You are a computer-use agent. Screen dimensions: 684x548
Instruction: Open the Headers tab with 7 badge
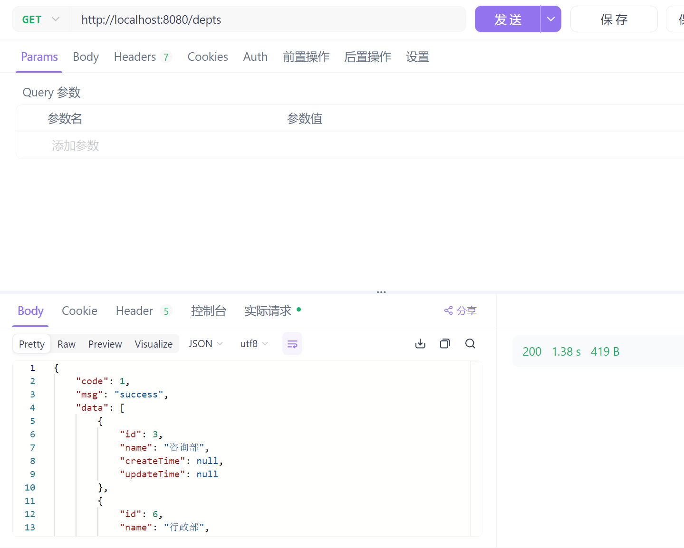tap(142, 57)
